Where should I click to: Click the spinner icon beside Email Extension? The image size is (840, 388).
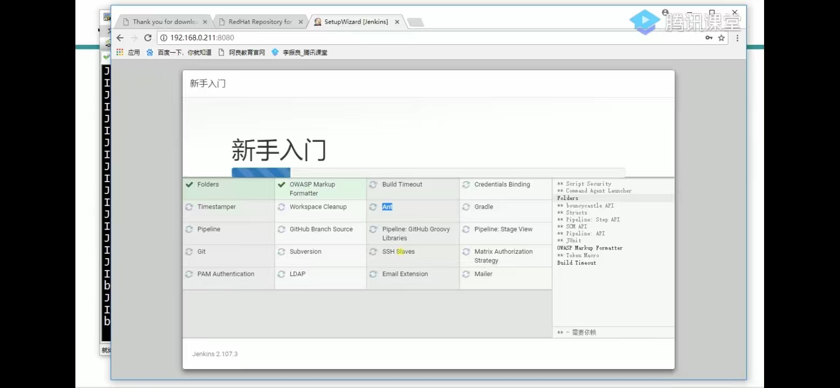coord(373,274)
